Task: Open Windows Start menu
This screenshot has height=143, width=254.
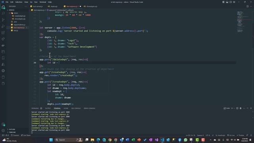Action: (51, 140)
